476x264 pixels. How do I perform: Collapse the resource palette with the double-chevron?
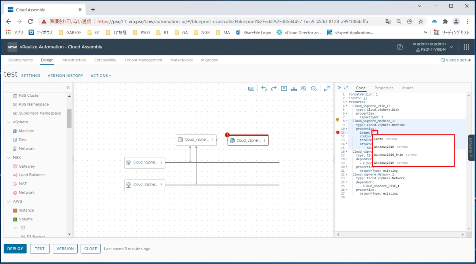68,87
